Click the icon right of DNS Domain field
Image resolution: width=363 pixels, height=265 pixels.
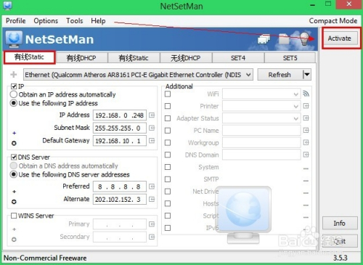[306, 155]
